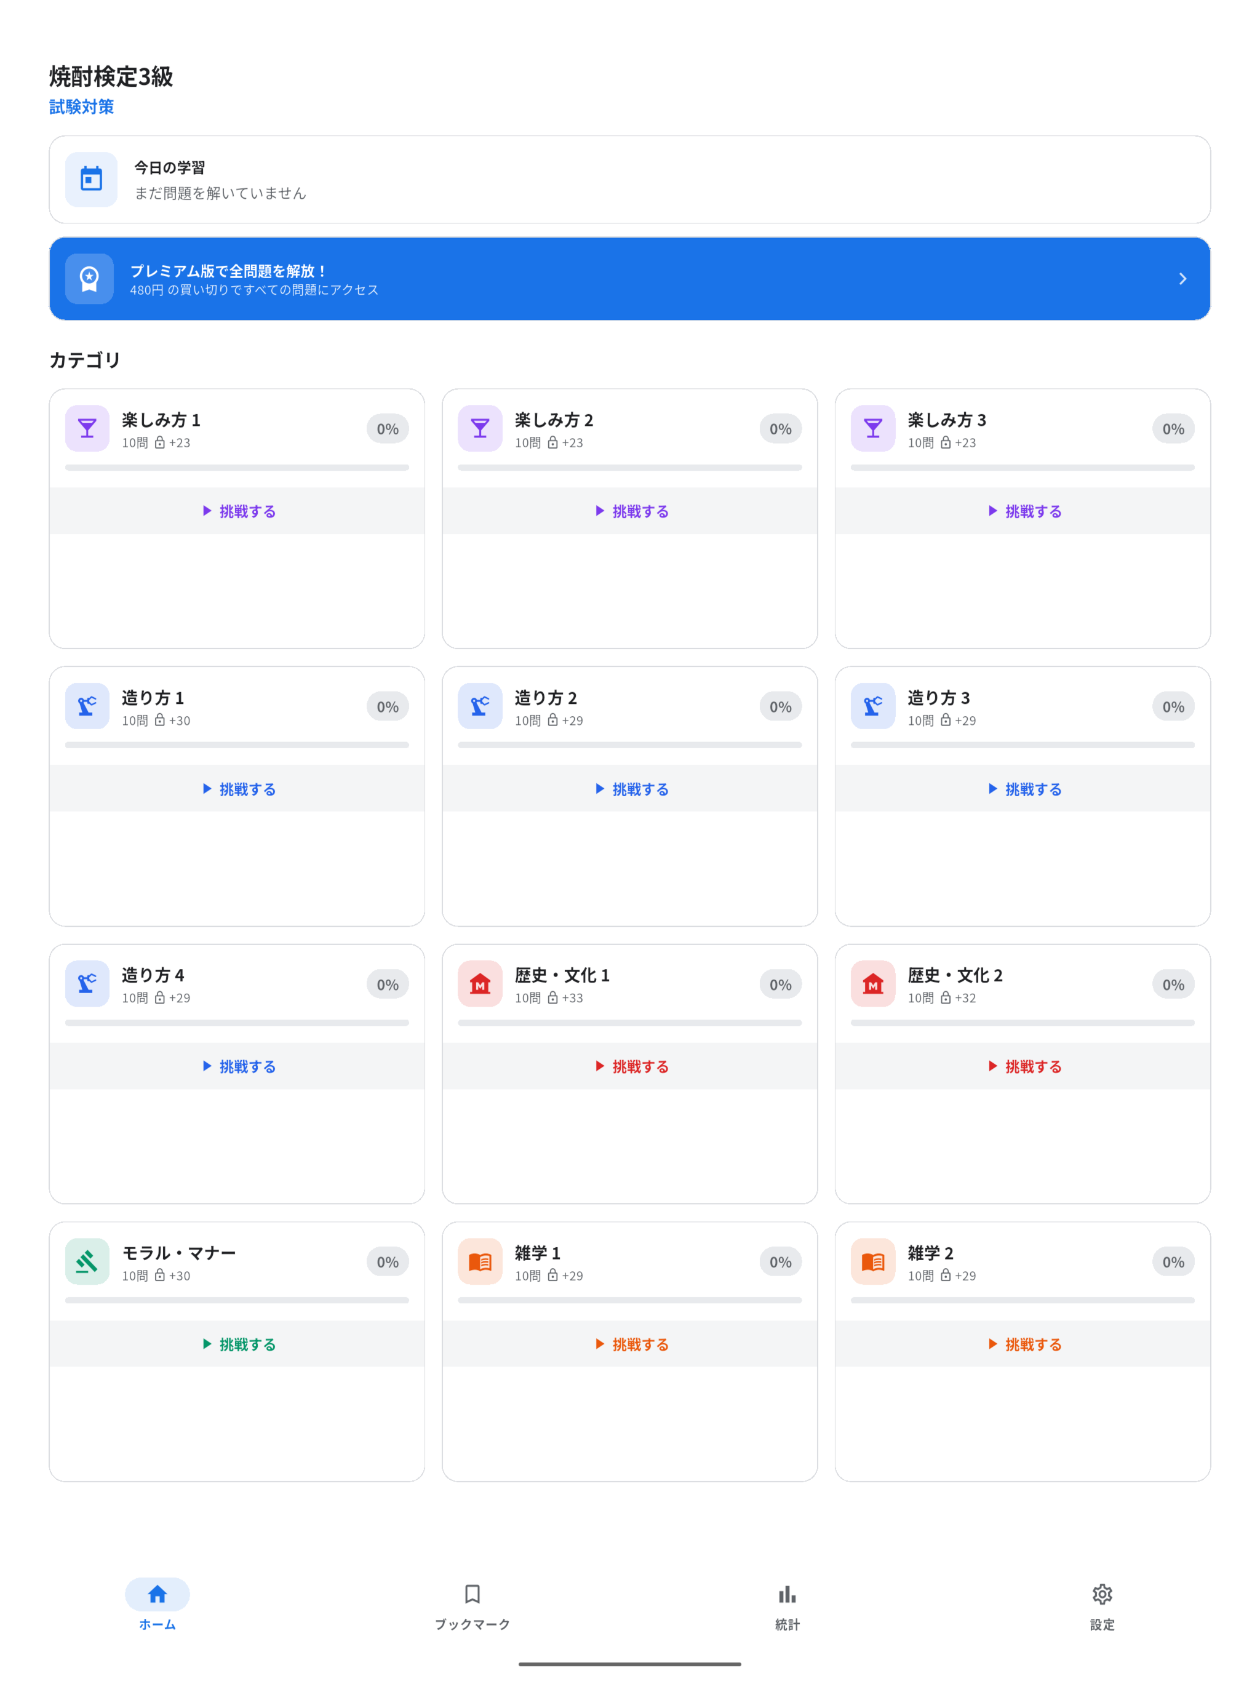1260x1681 pixels.
Task: Switch to the 統計 tab
Action: tap(787, 1603)
